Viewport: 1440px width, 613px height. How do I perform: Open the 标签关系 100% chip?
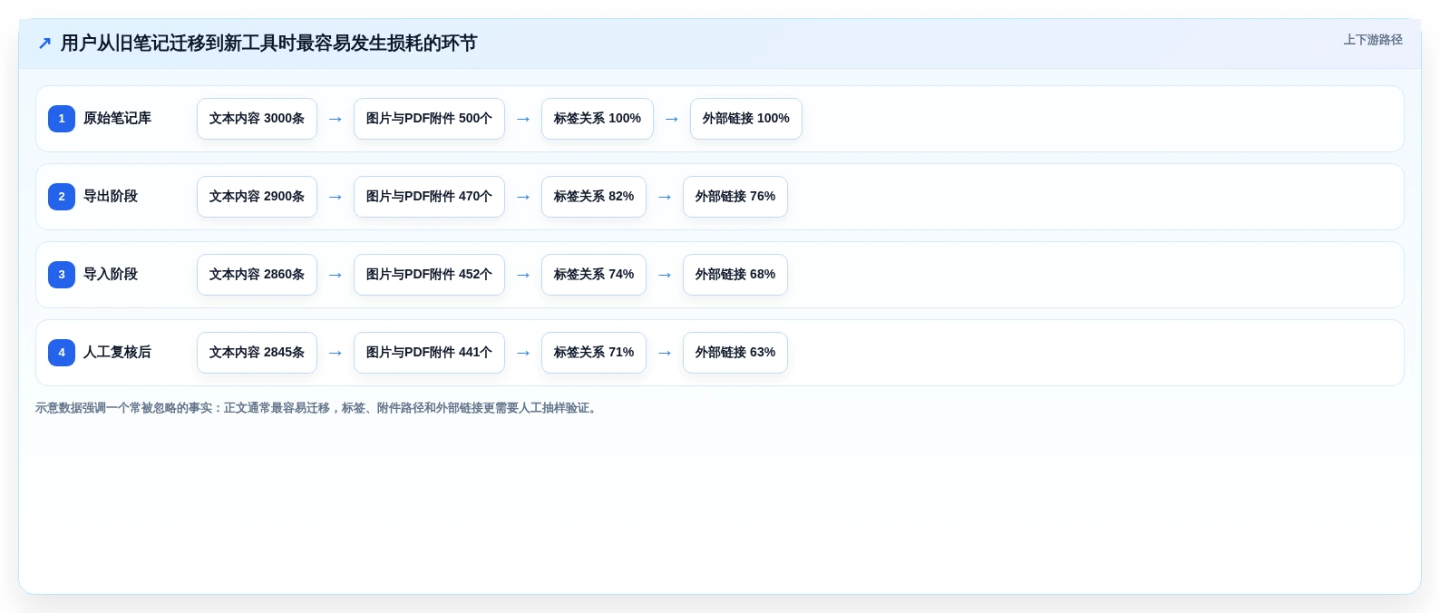pyautogui.click(x=598, y=119)
